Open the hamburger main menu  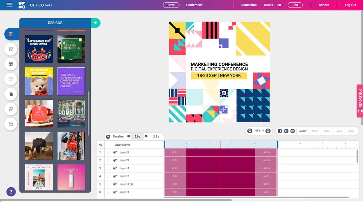click(x=9, y=5)
